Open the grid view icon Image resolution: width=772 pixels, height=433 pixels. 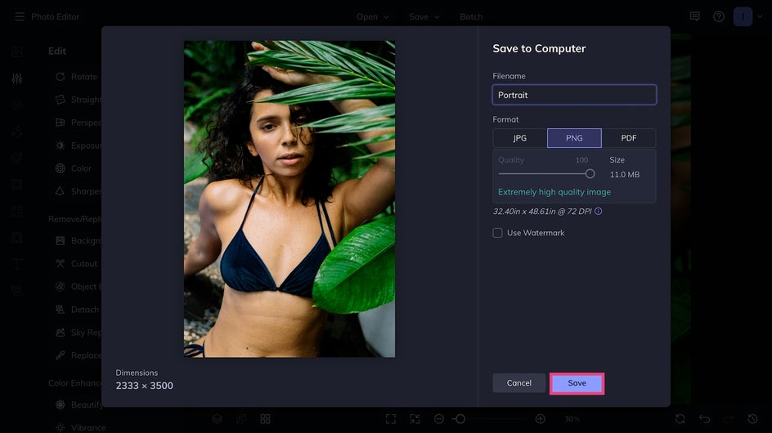265,419
